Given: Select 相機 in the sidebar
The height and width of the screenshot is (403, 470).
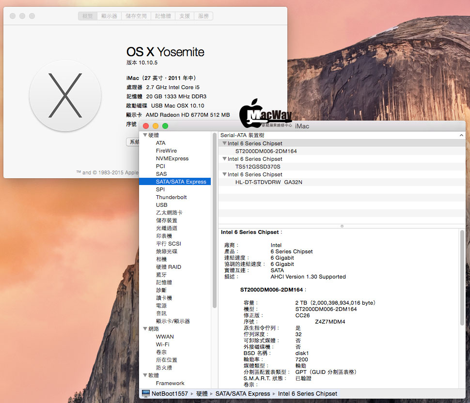Looking at the screenshot, I should click(x=161, y=259).
